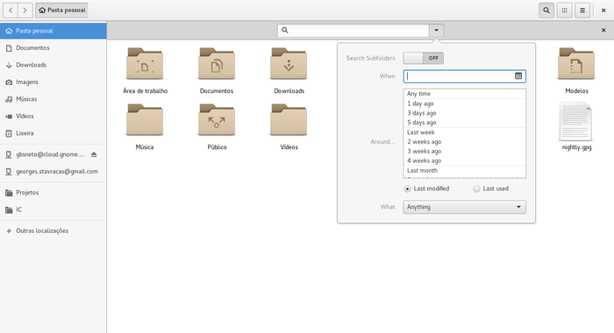Screen dimensions: 614x333
Task: Go forward with the right arrow button
Action: click(x=25, y=11)
